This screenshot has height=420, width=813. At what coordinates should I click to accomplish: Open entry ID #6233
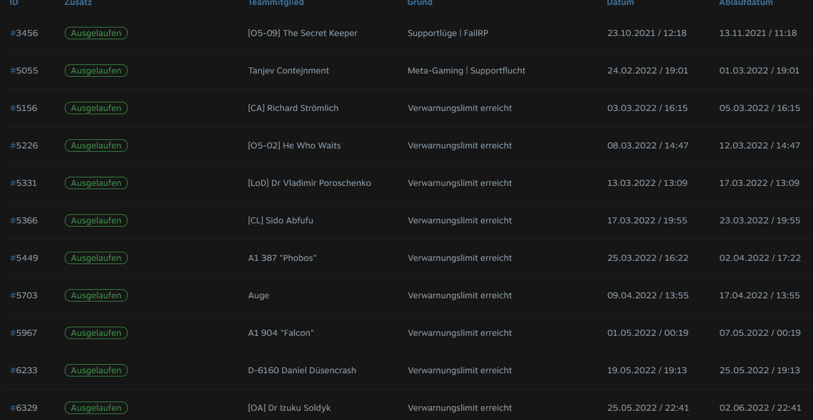coord(24,370)
